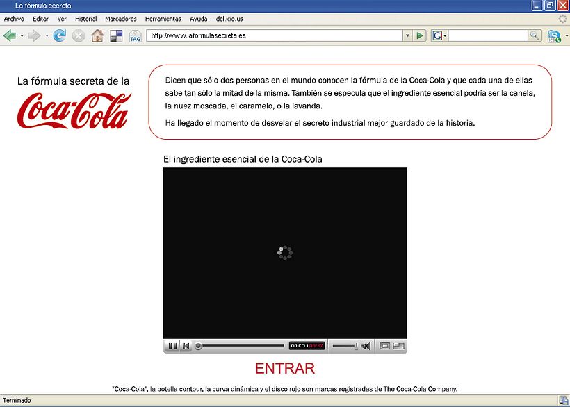The width and height of the screenshot is (570, 407).
Task: Click the ENTRAR link
Action: [x=284, y=369]
